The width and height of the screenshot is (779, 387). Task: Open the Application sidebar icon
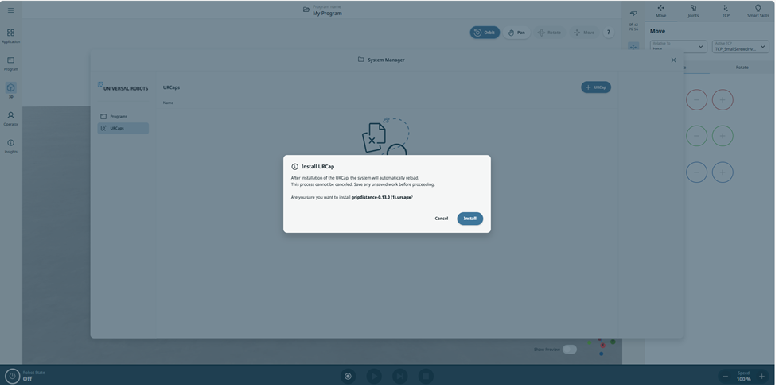coord(10,36)
